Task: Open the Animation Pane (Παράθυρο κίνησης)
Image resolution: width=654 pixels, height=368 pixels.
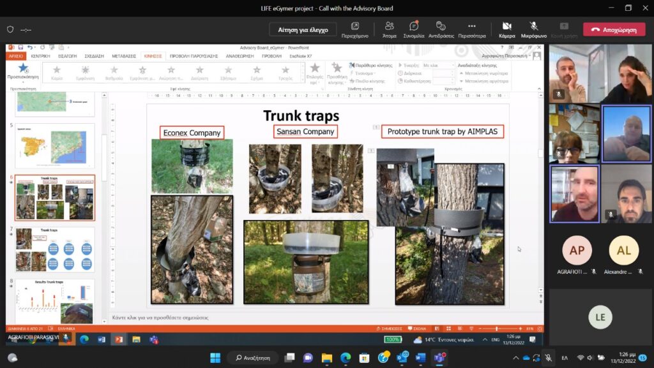Action: click(x=371, y=65)
